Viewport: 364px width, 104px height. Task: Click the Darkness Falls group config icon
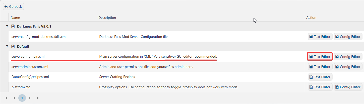13,26
